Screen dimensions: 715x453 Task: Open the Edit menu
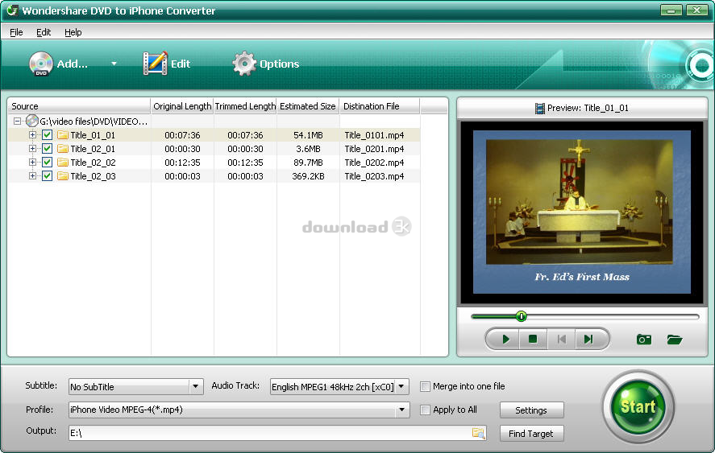(44, 32)
